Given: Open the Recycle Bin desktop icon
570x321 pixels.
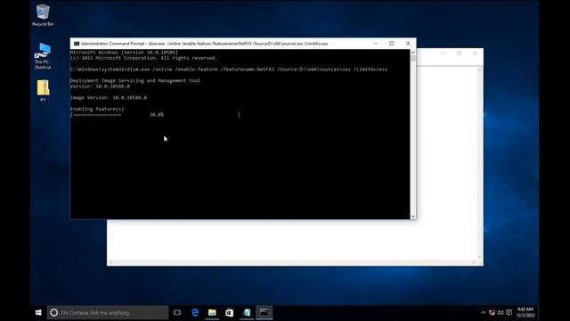Looking at the screenshot, I should click(43, 15).
